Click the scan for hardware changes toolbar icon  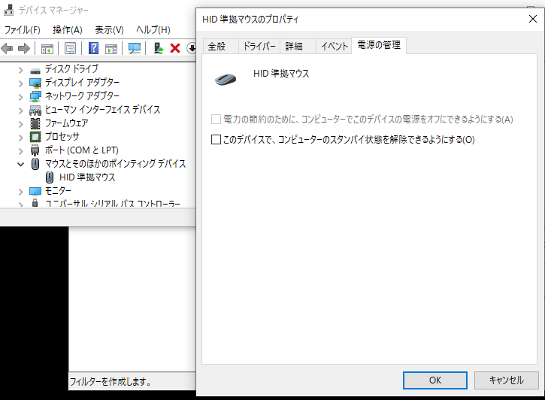[x=135, y=48]
